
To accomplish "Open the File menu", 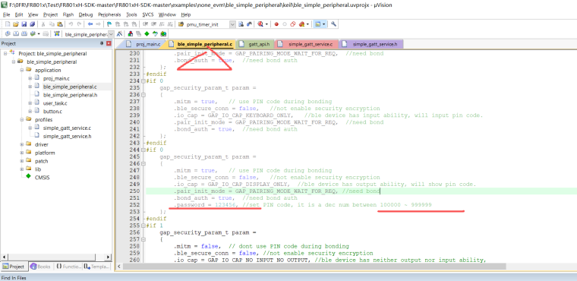I will point(6,14).
